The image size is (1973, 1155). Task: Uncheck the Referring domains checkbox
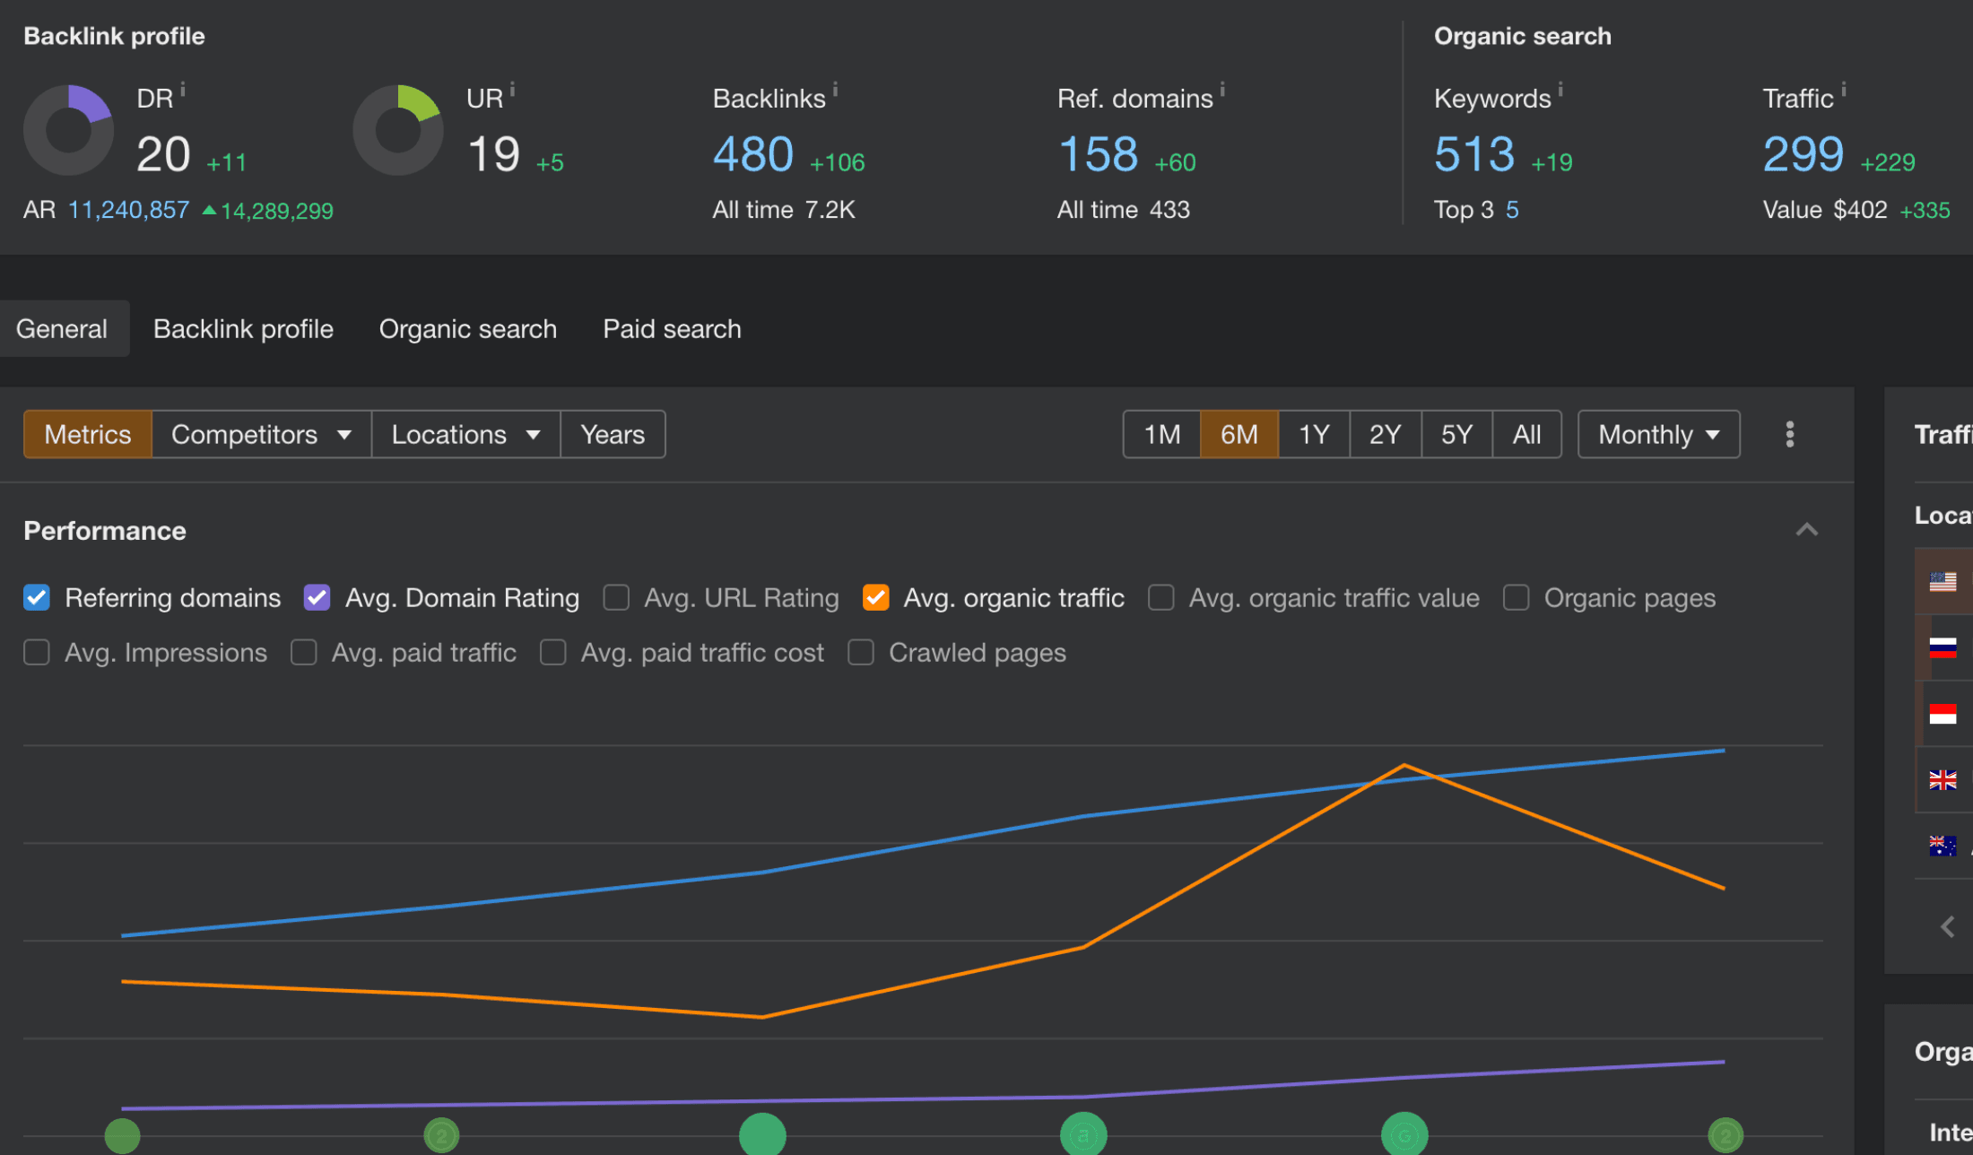pyautogui.click(x=37, y=598)
